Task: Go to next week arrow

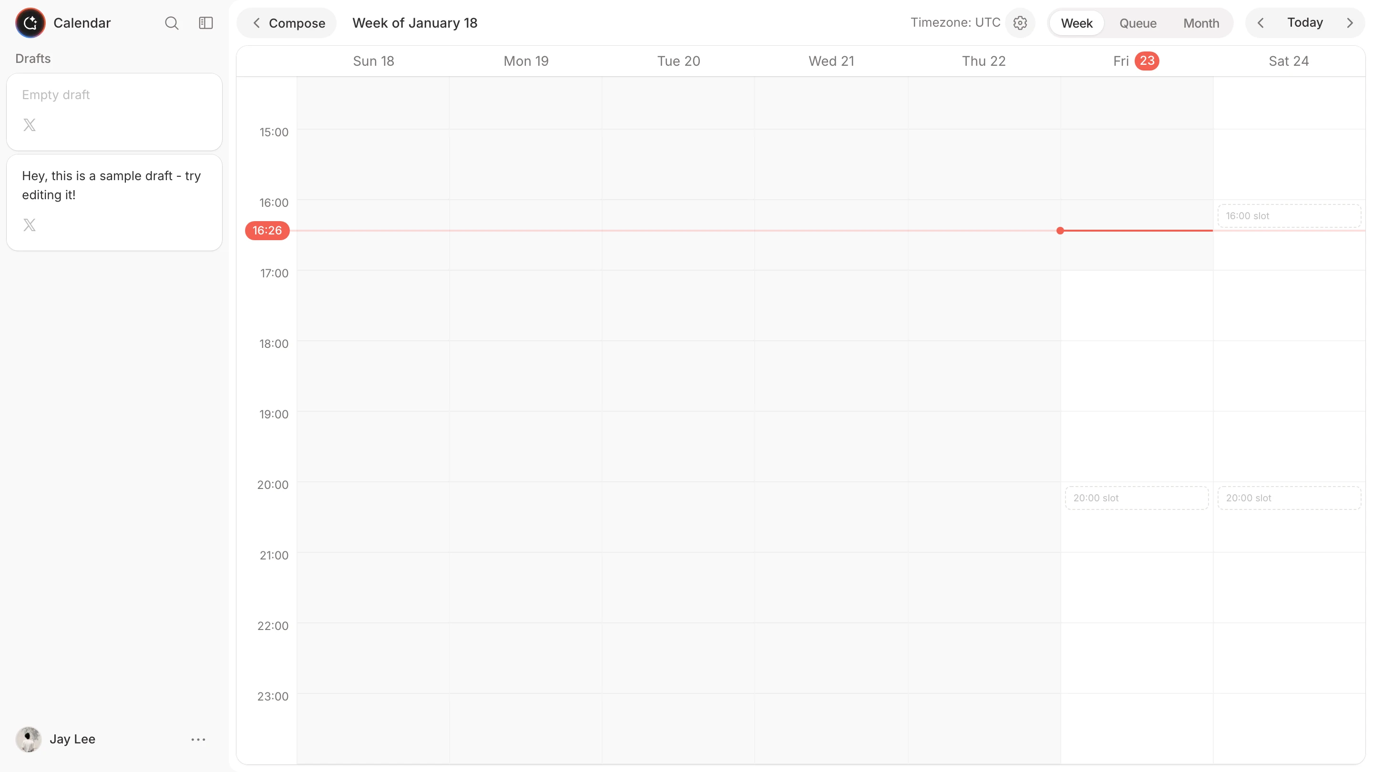Action: point(1349,23)
